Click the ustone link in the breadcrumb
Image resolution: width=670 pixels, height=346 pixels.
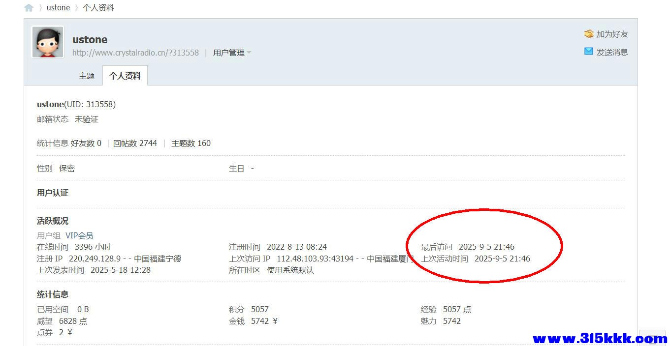58,8
